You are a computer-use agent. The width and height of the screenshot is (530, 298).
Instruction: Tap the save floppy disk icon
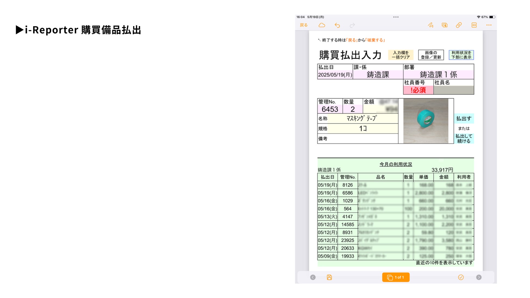point(329,277)
